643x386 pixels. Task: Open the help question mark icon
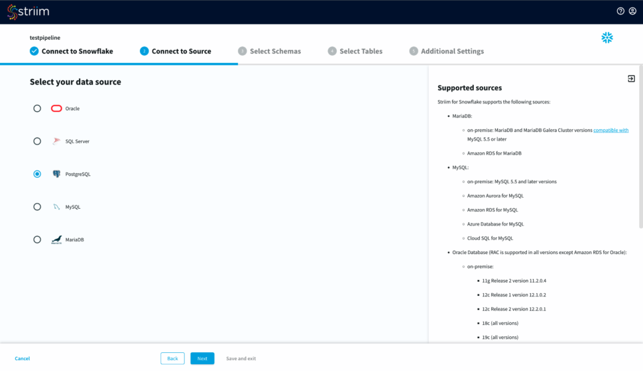click(620, 11)
